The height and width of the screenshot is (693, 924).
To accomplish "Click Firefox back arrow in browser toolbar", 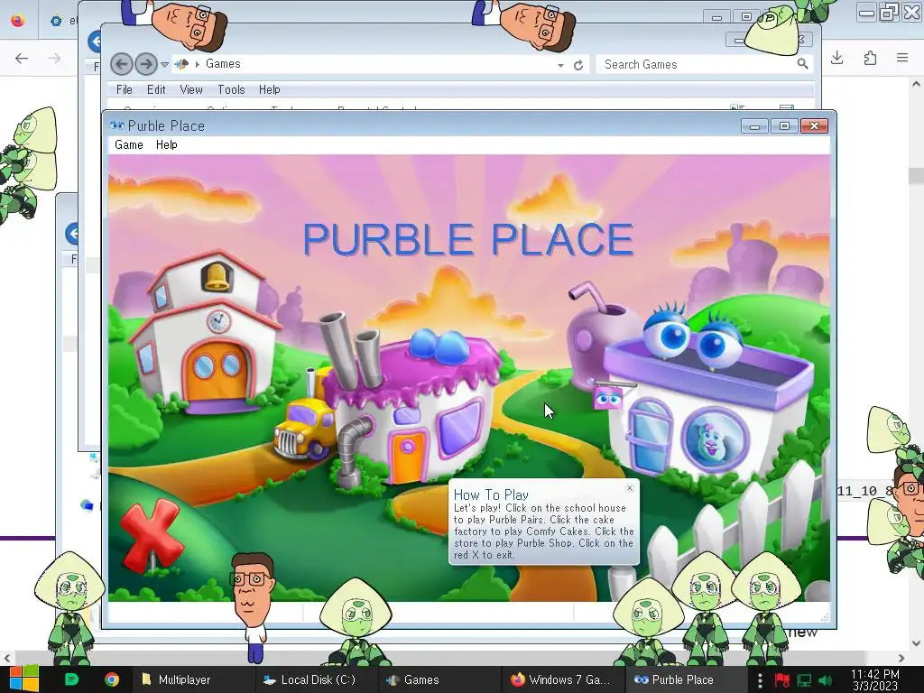I will coord(22,58).
